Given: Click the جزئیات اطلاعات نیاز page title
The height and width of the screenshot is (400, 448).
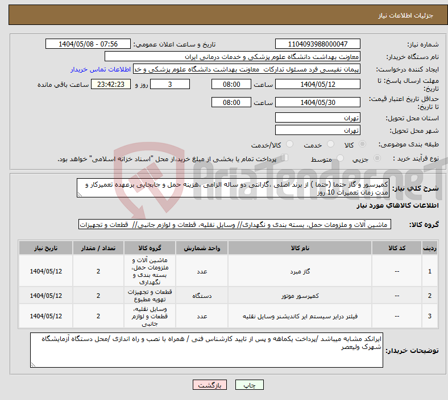Looking at the screenshot, I should (406, 15).
